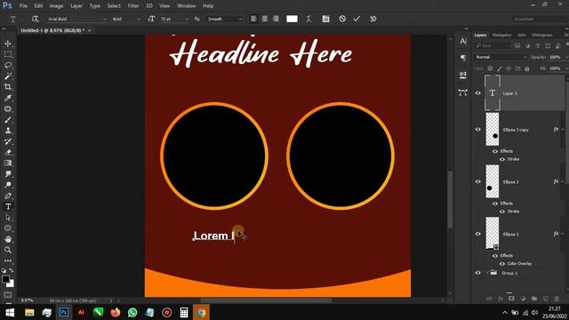Open the Layer menu

[76, 6]
